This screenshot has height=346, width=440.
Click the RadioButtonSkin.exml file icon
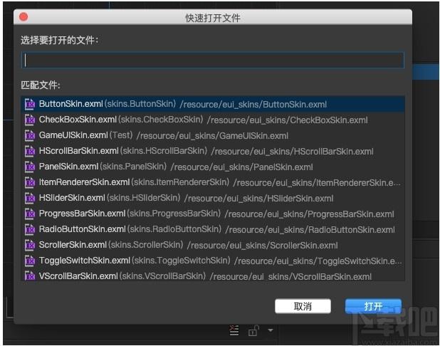tap(30, 230)
